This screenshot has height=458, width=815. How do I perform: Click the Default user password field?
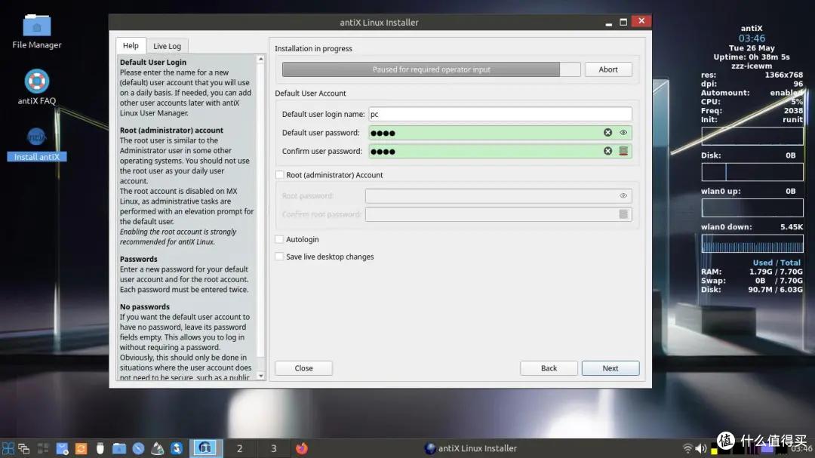click(500, 133)
